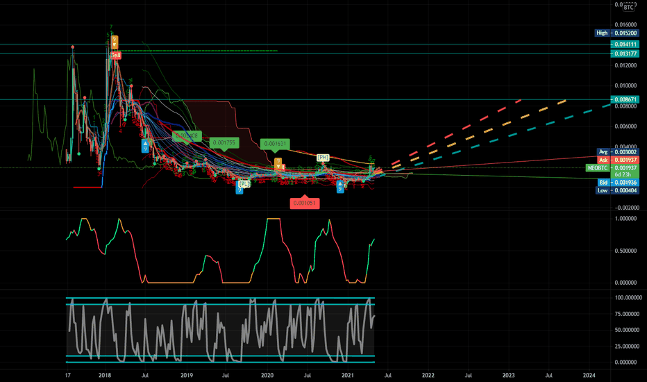Click the 1.000000 indicator scale value

coord(625,219)
